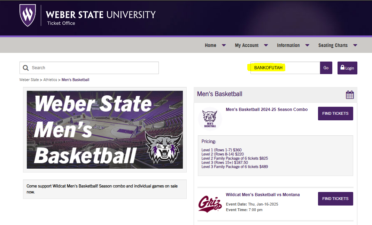
Task: Click the Ticket Office subtitle
Action: (61, 23)
